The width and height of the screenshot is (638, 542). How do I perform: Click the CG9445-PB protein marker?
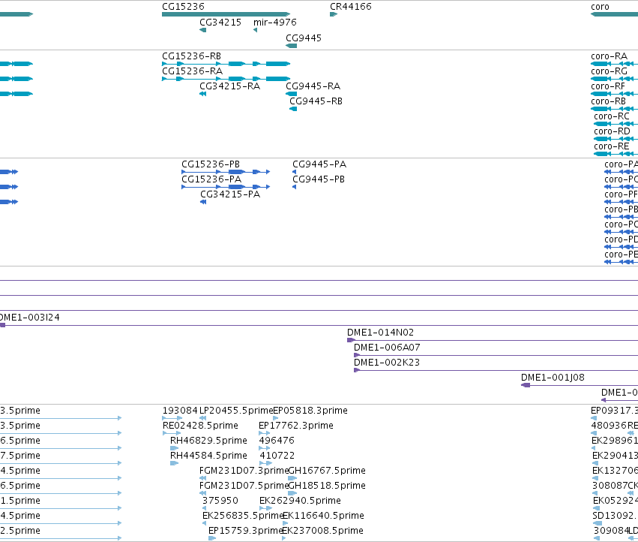click(294, 187)
